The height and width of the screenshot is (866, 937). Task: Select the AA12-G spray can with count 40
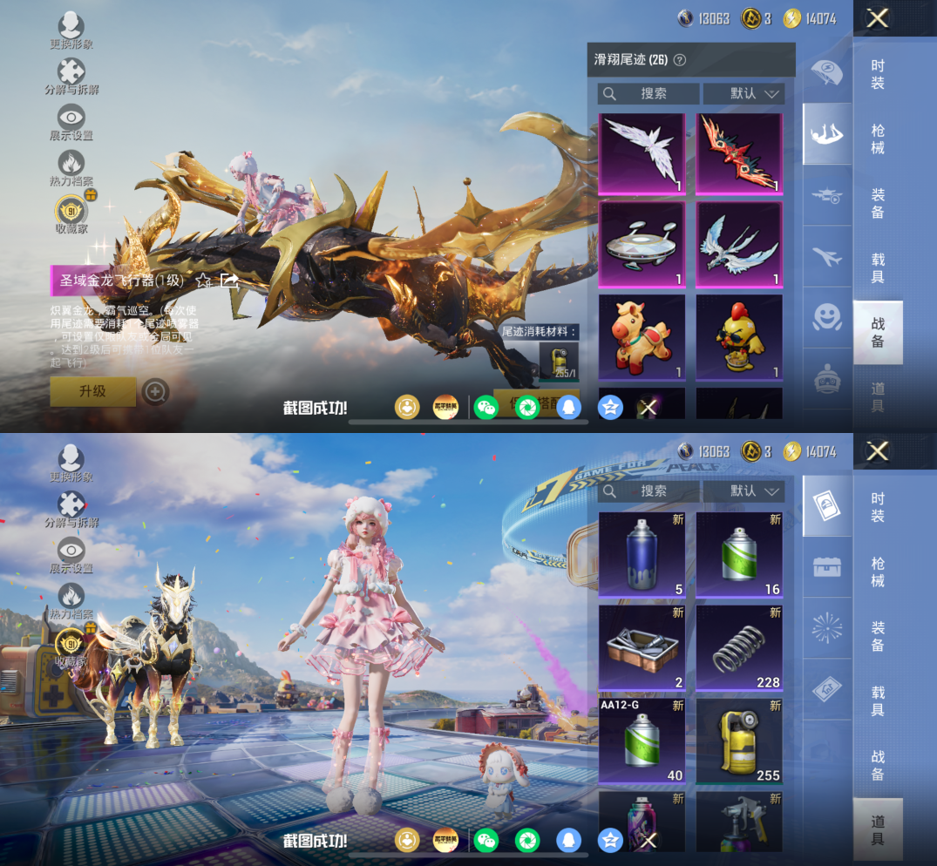(642, 741)
